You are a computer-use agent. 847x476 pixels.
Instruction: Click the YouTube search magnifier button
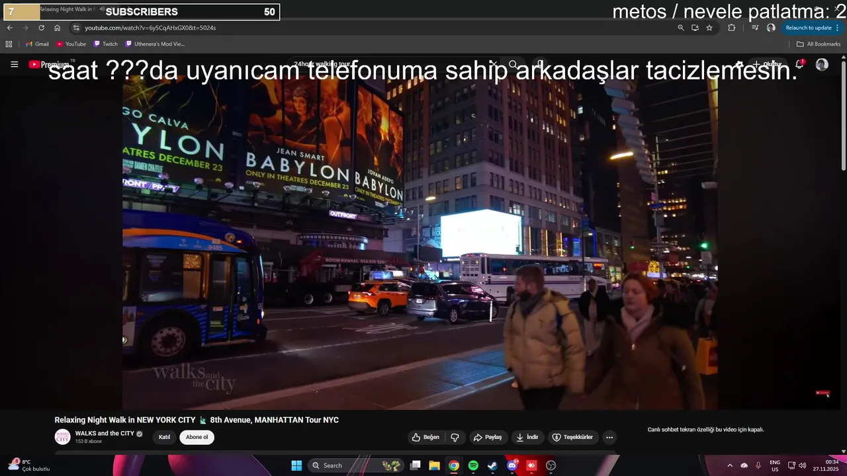coord(513,64)
